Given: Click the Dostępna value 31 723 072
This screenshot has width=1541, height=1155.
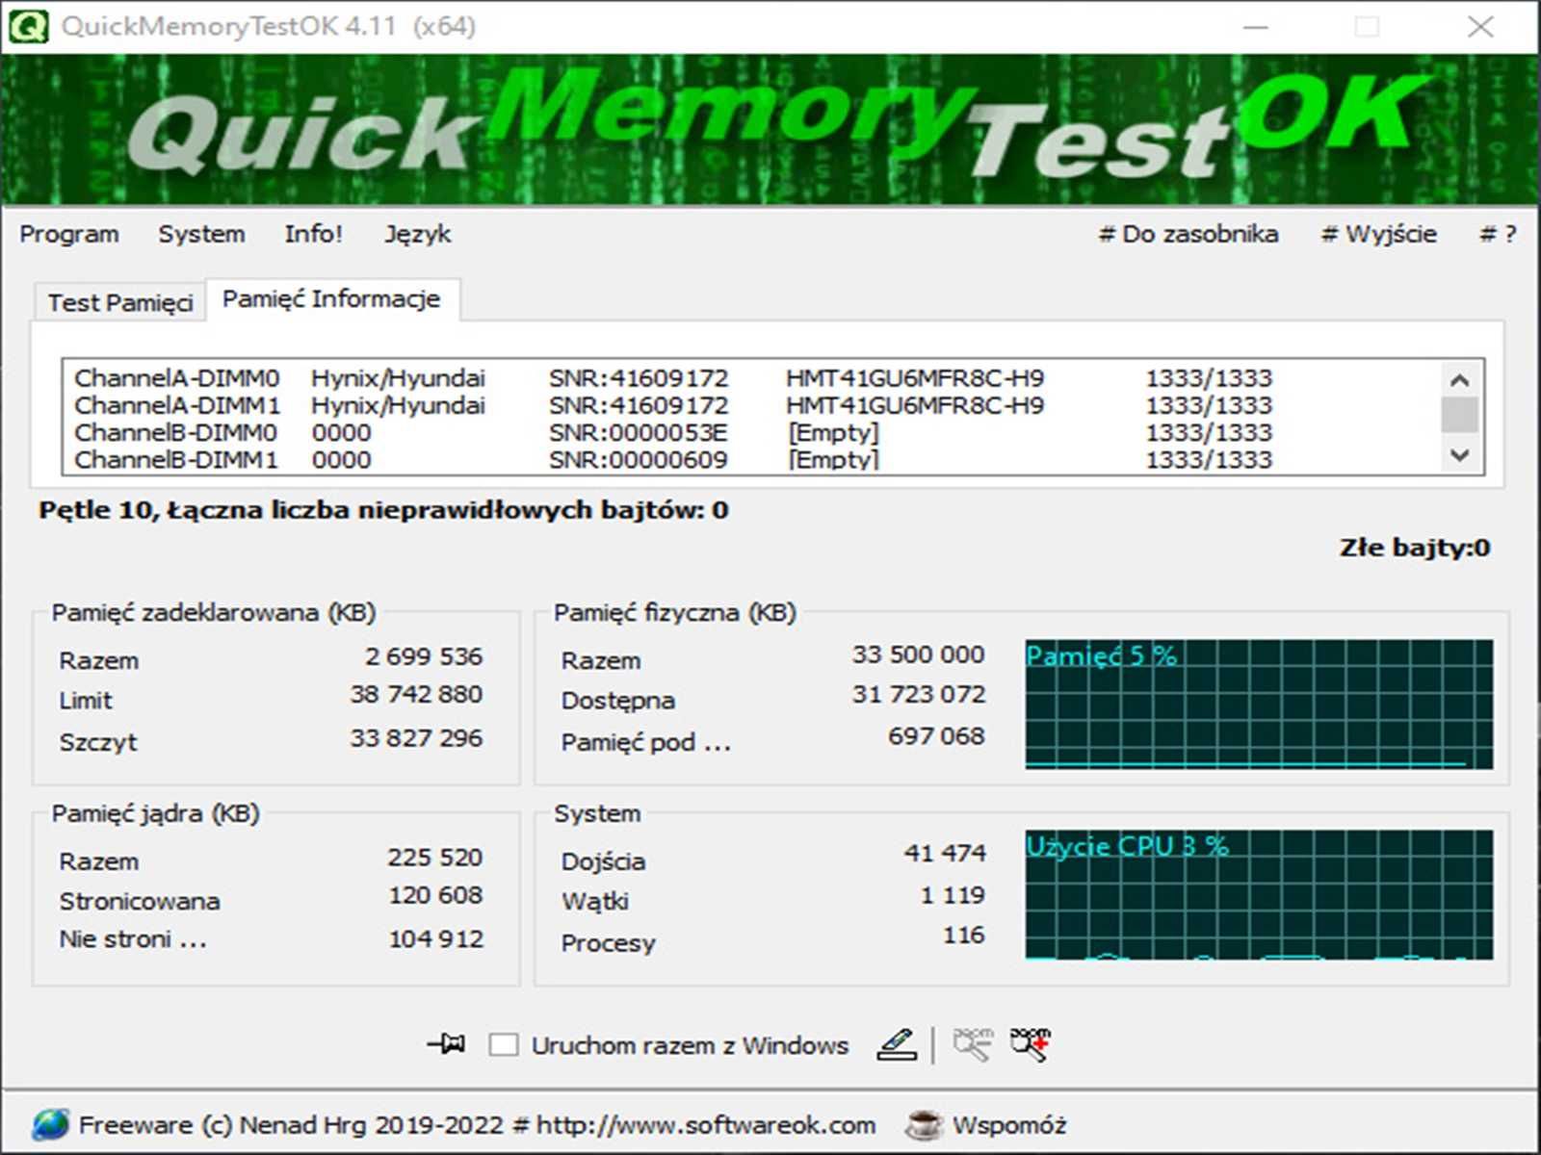Looking at the screenshot, I should click(x=918, y=694).
